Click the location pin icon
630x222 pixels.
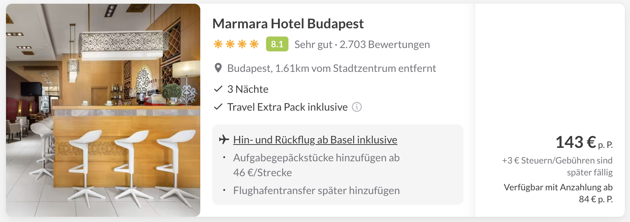pos(218,68)
